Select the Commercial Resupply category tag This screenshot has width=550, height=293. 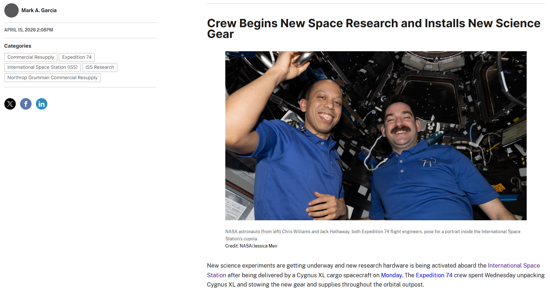(31, 57)
